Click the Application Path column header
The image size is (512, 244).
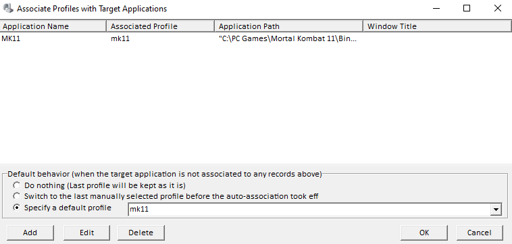click(289, 26)
